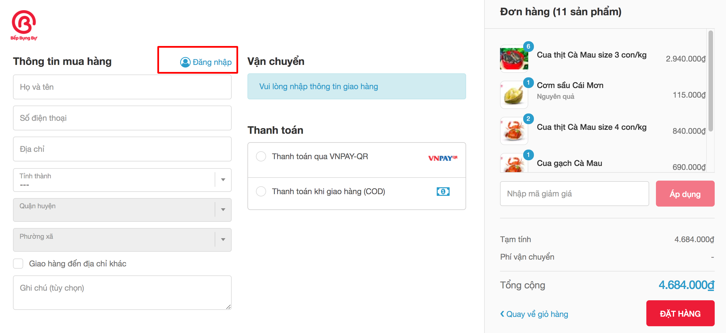Click the ĐẶT HÀNG order button
Viewport: 726px width, 333px height.
(x=680, y=313)
